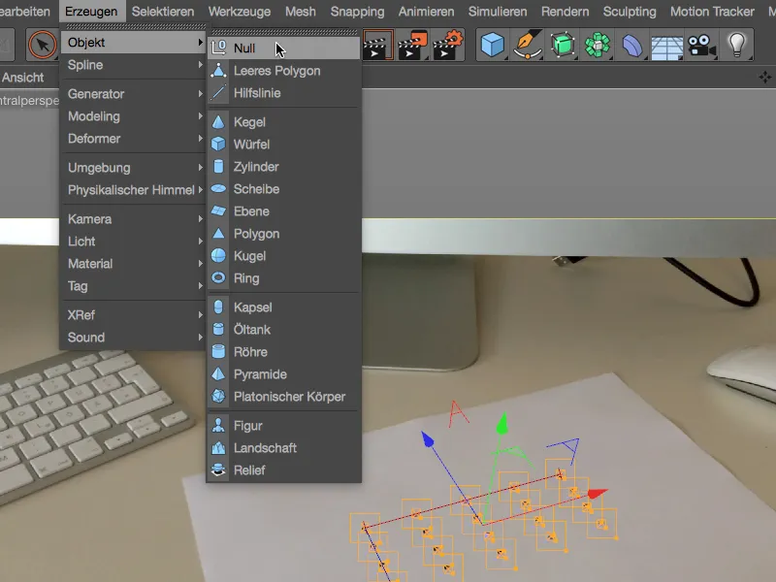This screenshot has height=582, width=776.
Task: Create an Öltank object
Action: coord(283,330)
